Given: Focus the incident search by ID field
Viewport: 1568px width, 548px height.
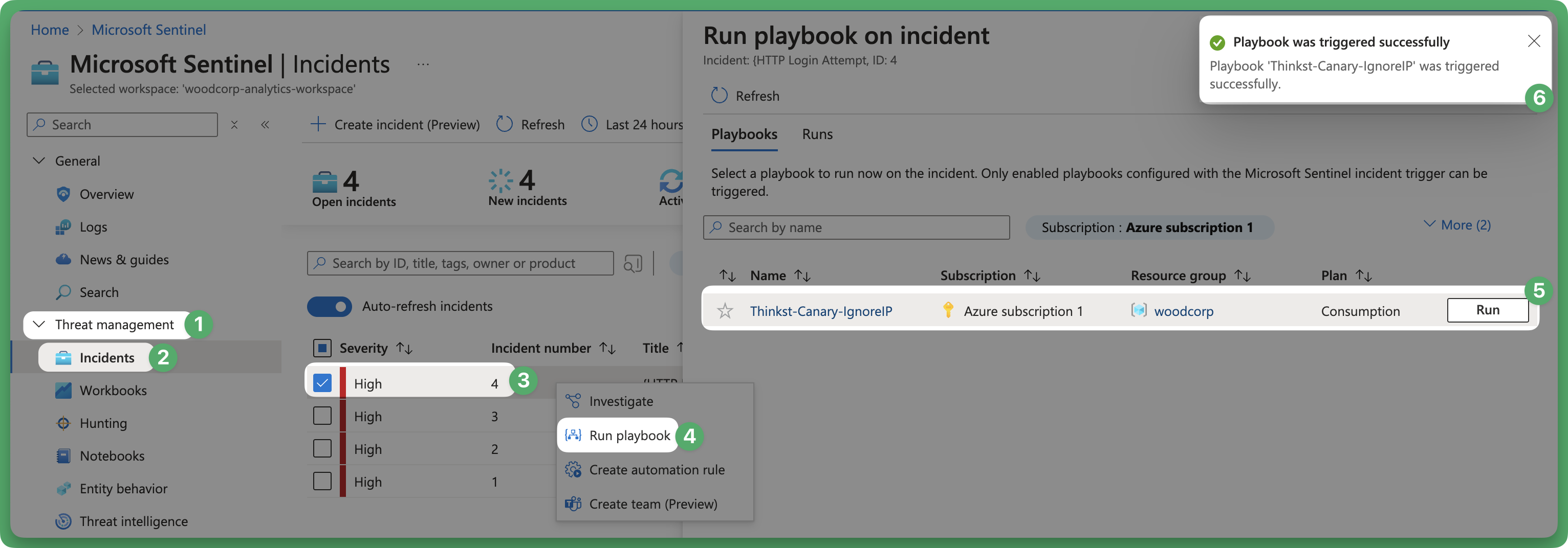Looking at the screenshot, I should (460, 263).
